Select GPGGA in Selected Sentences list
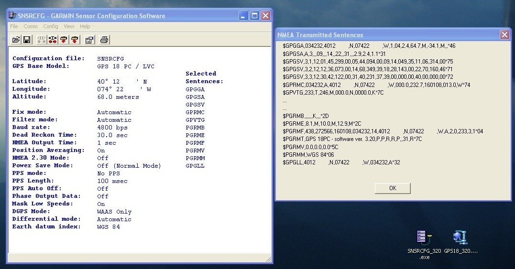The height and width of the screenshot is (269, 515). coord(195,89)
